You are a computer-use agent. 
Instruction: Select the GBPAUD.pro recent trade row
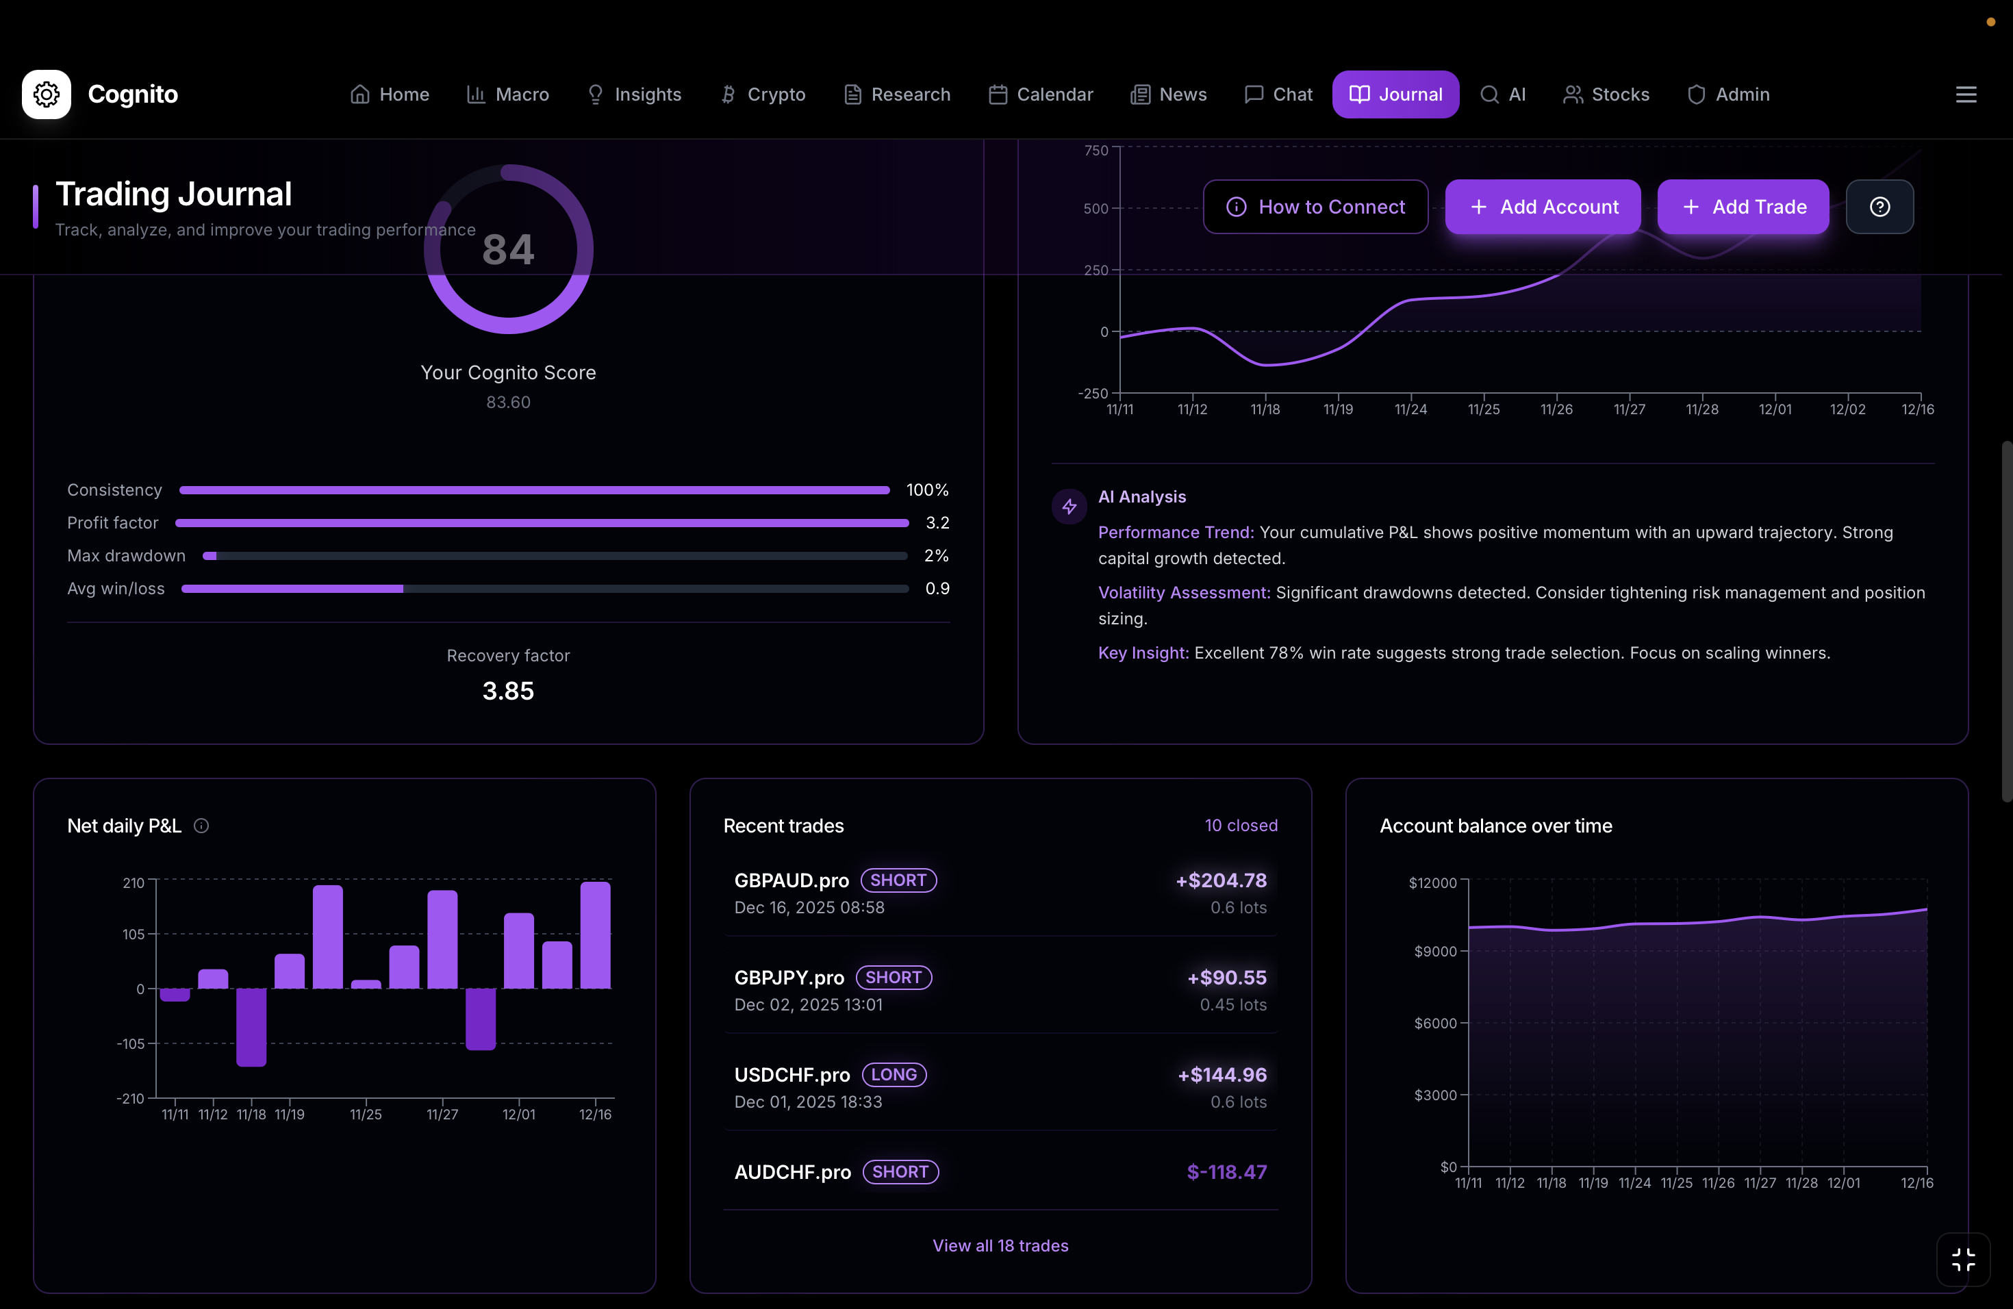pos(1000,892)
